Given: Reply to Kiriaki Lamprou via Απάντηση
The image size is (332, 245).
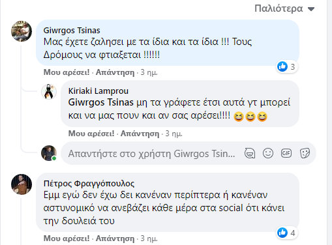Looking at the screenshot, I should 140,134.
